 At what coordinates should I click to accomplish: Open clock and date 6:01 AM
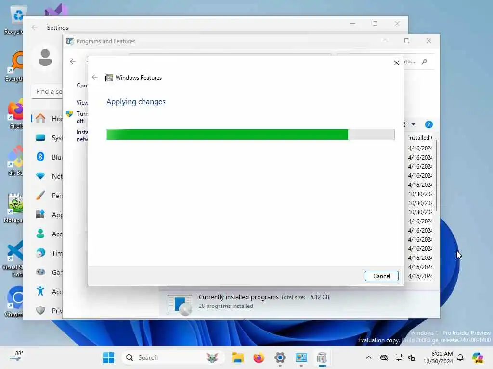[438, 357]
